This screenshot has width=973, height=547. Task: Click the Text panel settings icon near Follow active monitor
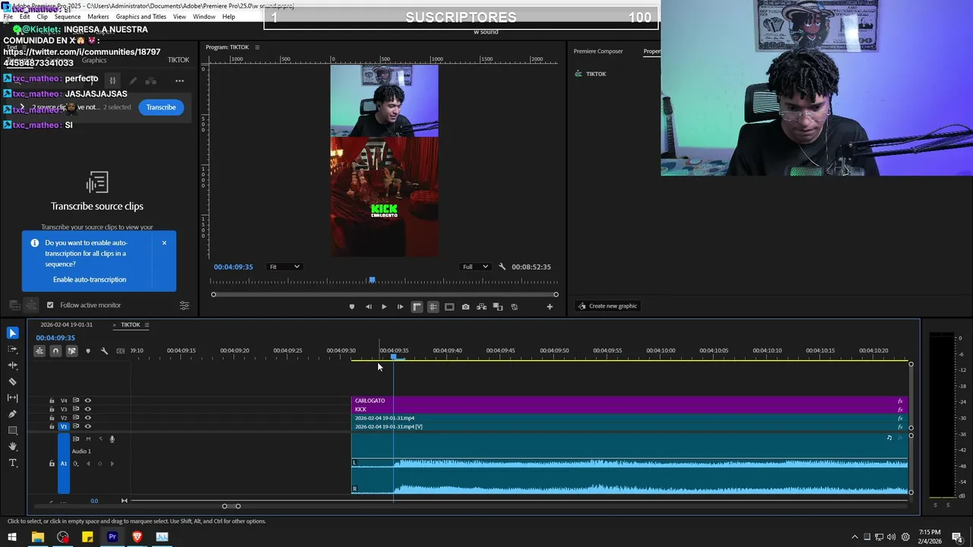[184, 305]
